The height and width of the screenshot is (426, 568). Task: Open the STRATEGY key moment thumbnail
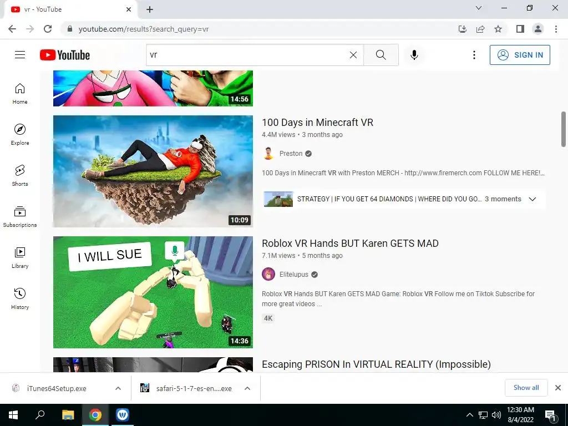point(278,199)
